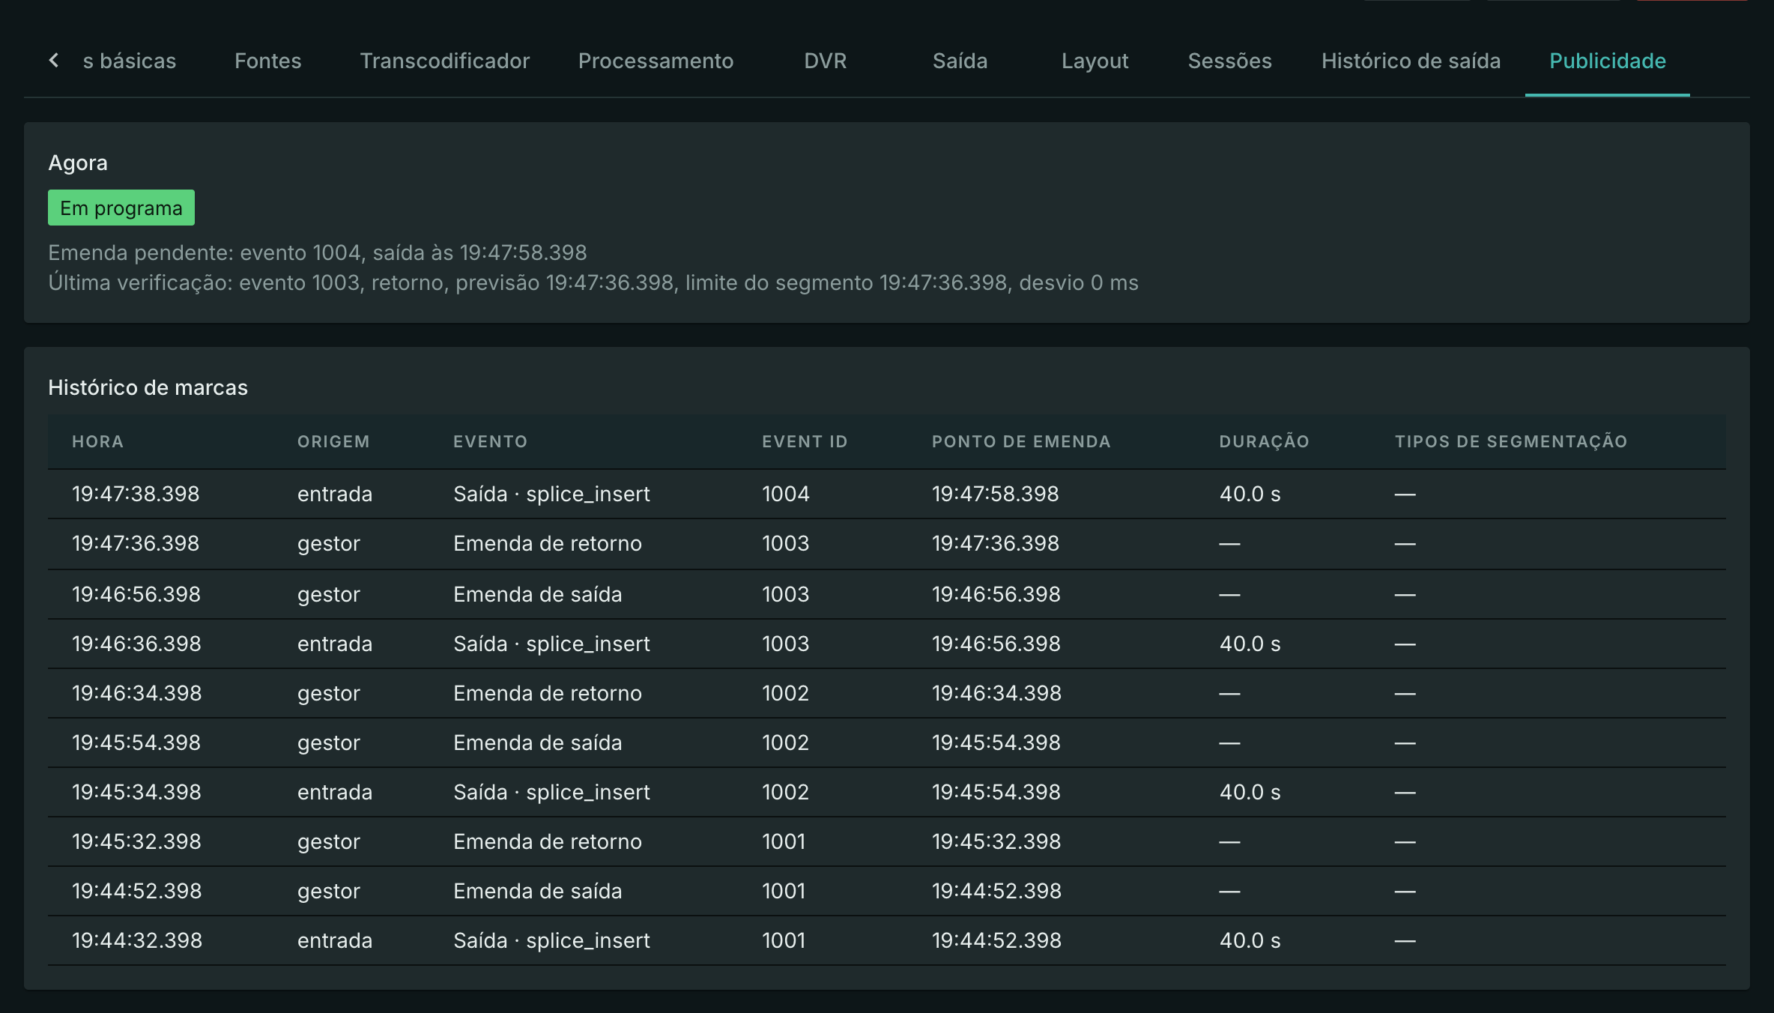Select the 19:47:36.398 Emenda de retorno row
Viewport: 1774px width, 1013px height.
click(x=887, y=544)
